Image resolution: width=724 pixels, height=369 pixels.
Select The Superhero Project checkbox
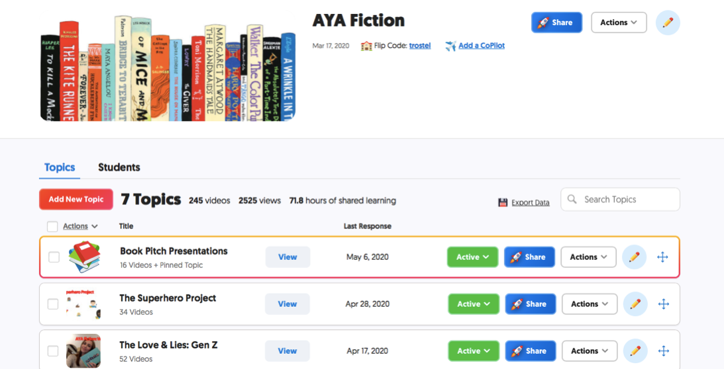53,304
